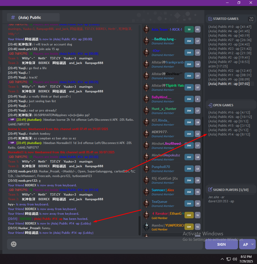Select open game (Asia) Public #5 -ap
Screen dimensions: 257x264
[x=228, y=130]
